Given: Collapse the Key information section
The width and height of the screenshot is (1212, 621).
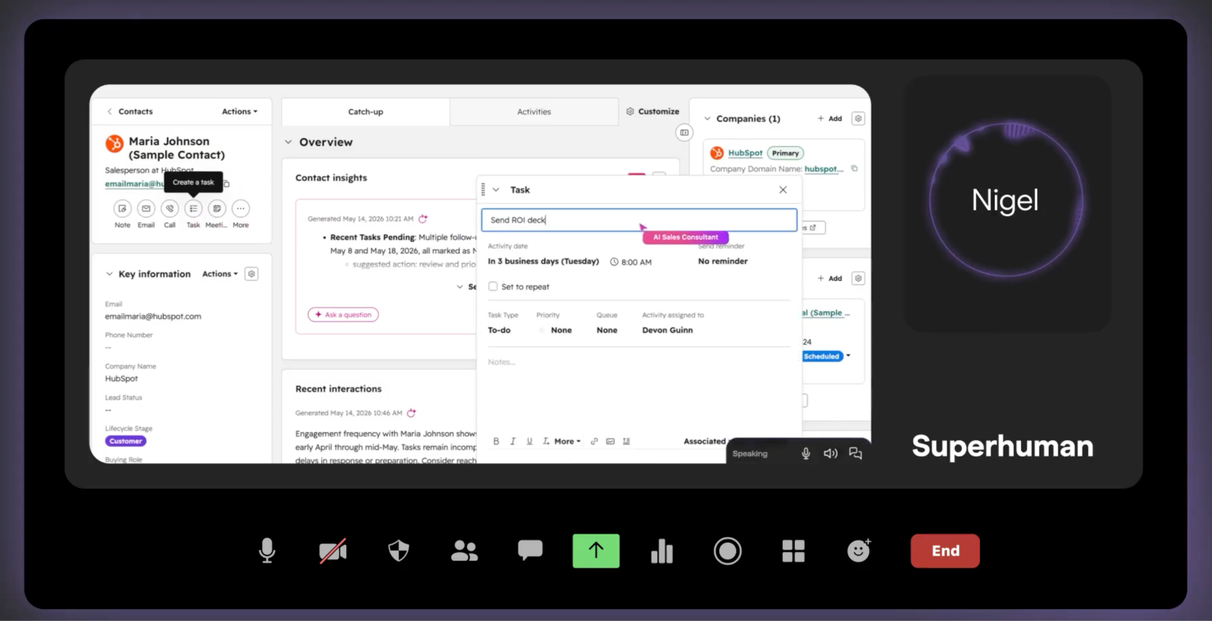Looking at the screenshot, I should pos(109,274).
